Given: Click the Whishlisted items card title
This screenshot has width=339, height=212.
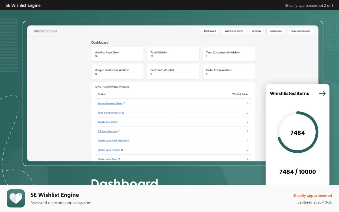Looking at the screenshot, I should point(290,94).
